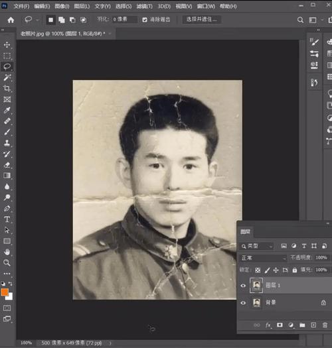Select the Magic Wand tool

point(7,78)
